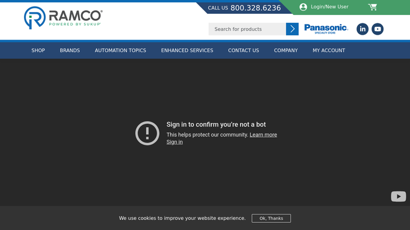Click the exclamation warning icon in video

click(147, 133)
